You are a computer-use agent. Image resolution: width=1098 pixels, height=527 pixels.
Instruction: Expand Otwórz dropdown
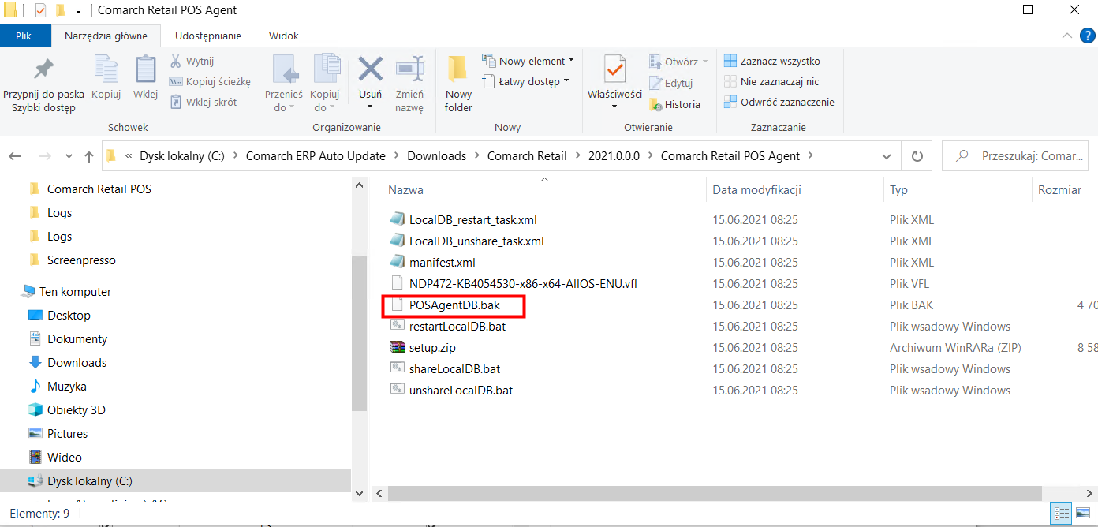point(705,62)
